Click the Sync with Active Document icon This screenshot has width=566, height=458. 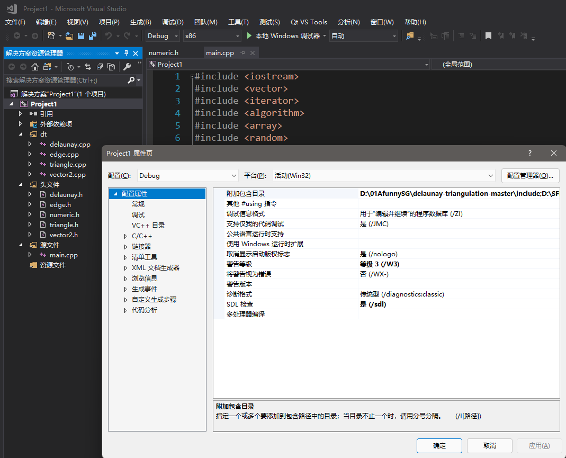tap(88, 67)
